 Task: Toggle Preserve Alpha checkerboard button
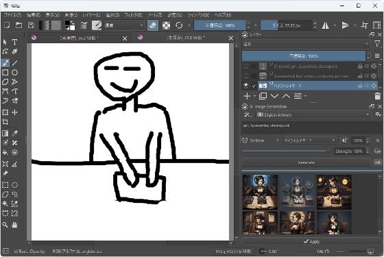tap(166, 25)
